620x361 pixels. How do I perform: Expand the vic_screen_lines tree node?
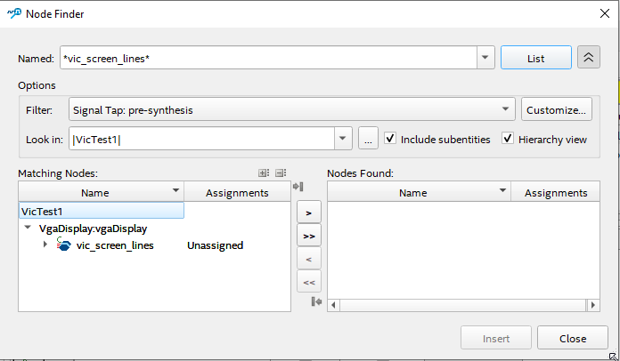(x=45, y=245)
